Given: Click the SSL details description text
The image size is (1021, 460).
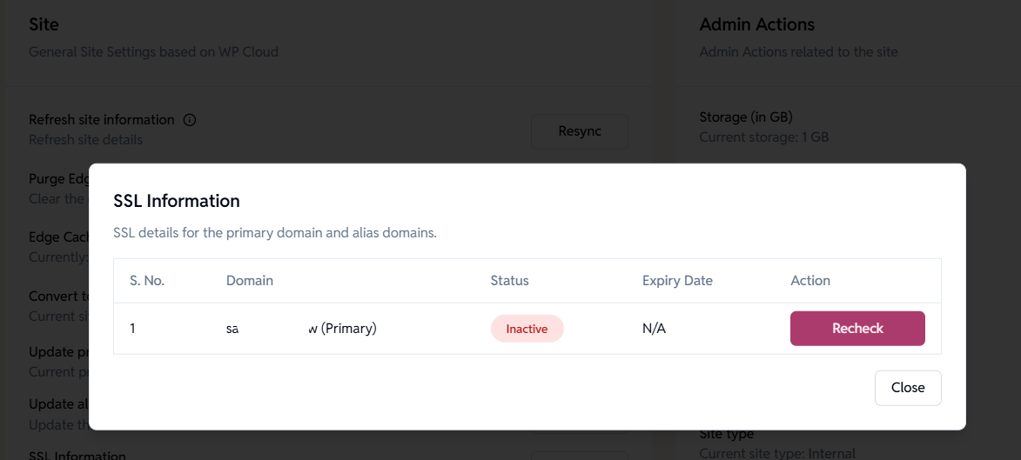Looking at the screenshot, I should (x=274, y=234).
